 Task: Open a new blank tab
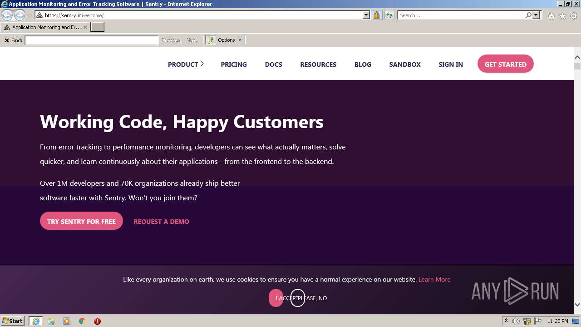pyautogui.click(x=98, y=27)
